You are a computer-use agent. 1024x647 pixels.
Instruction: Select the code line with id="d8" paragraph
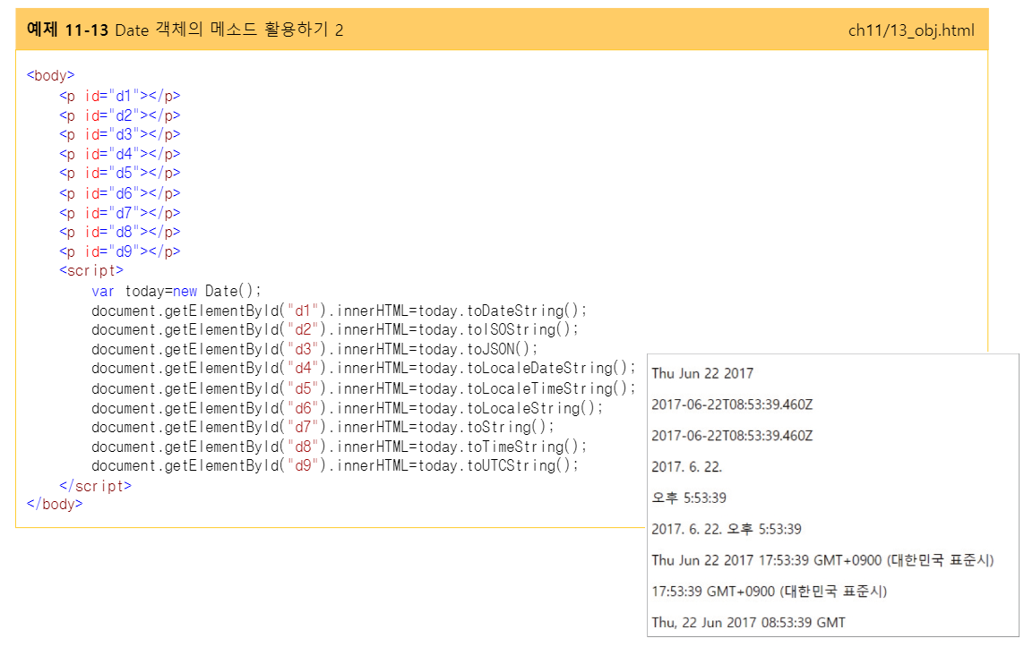119,232
